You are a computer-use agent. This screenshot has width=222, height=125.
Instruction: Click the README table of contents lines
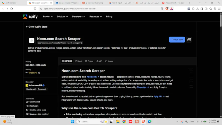pos(190,78)
